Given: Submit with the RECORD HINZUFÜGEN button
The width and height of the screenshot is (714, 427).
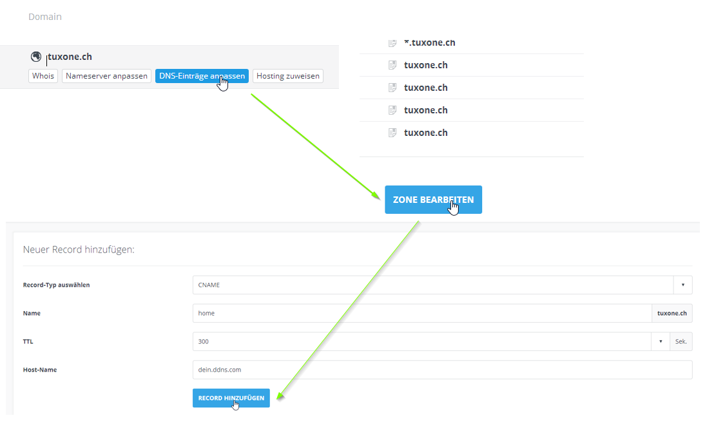Looking at the screenshot, I should point(231,398).
